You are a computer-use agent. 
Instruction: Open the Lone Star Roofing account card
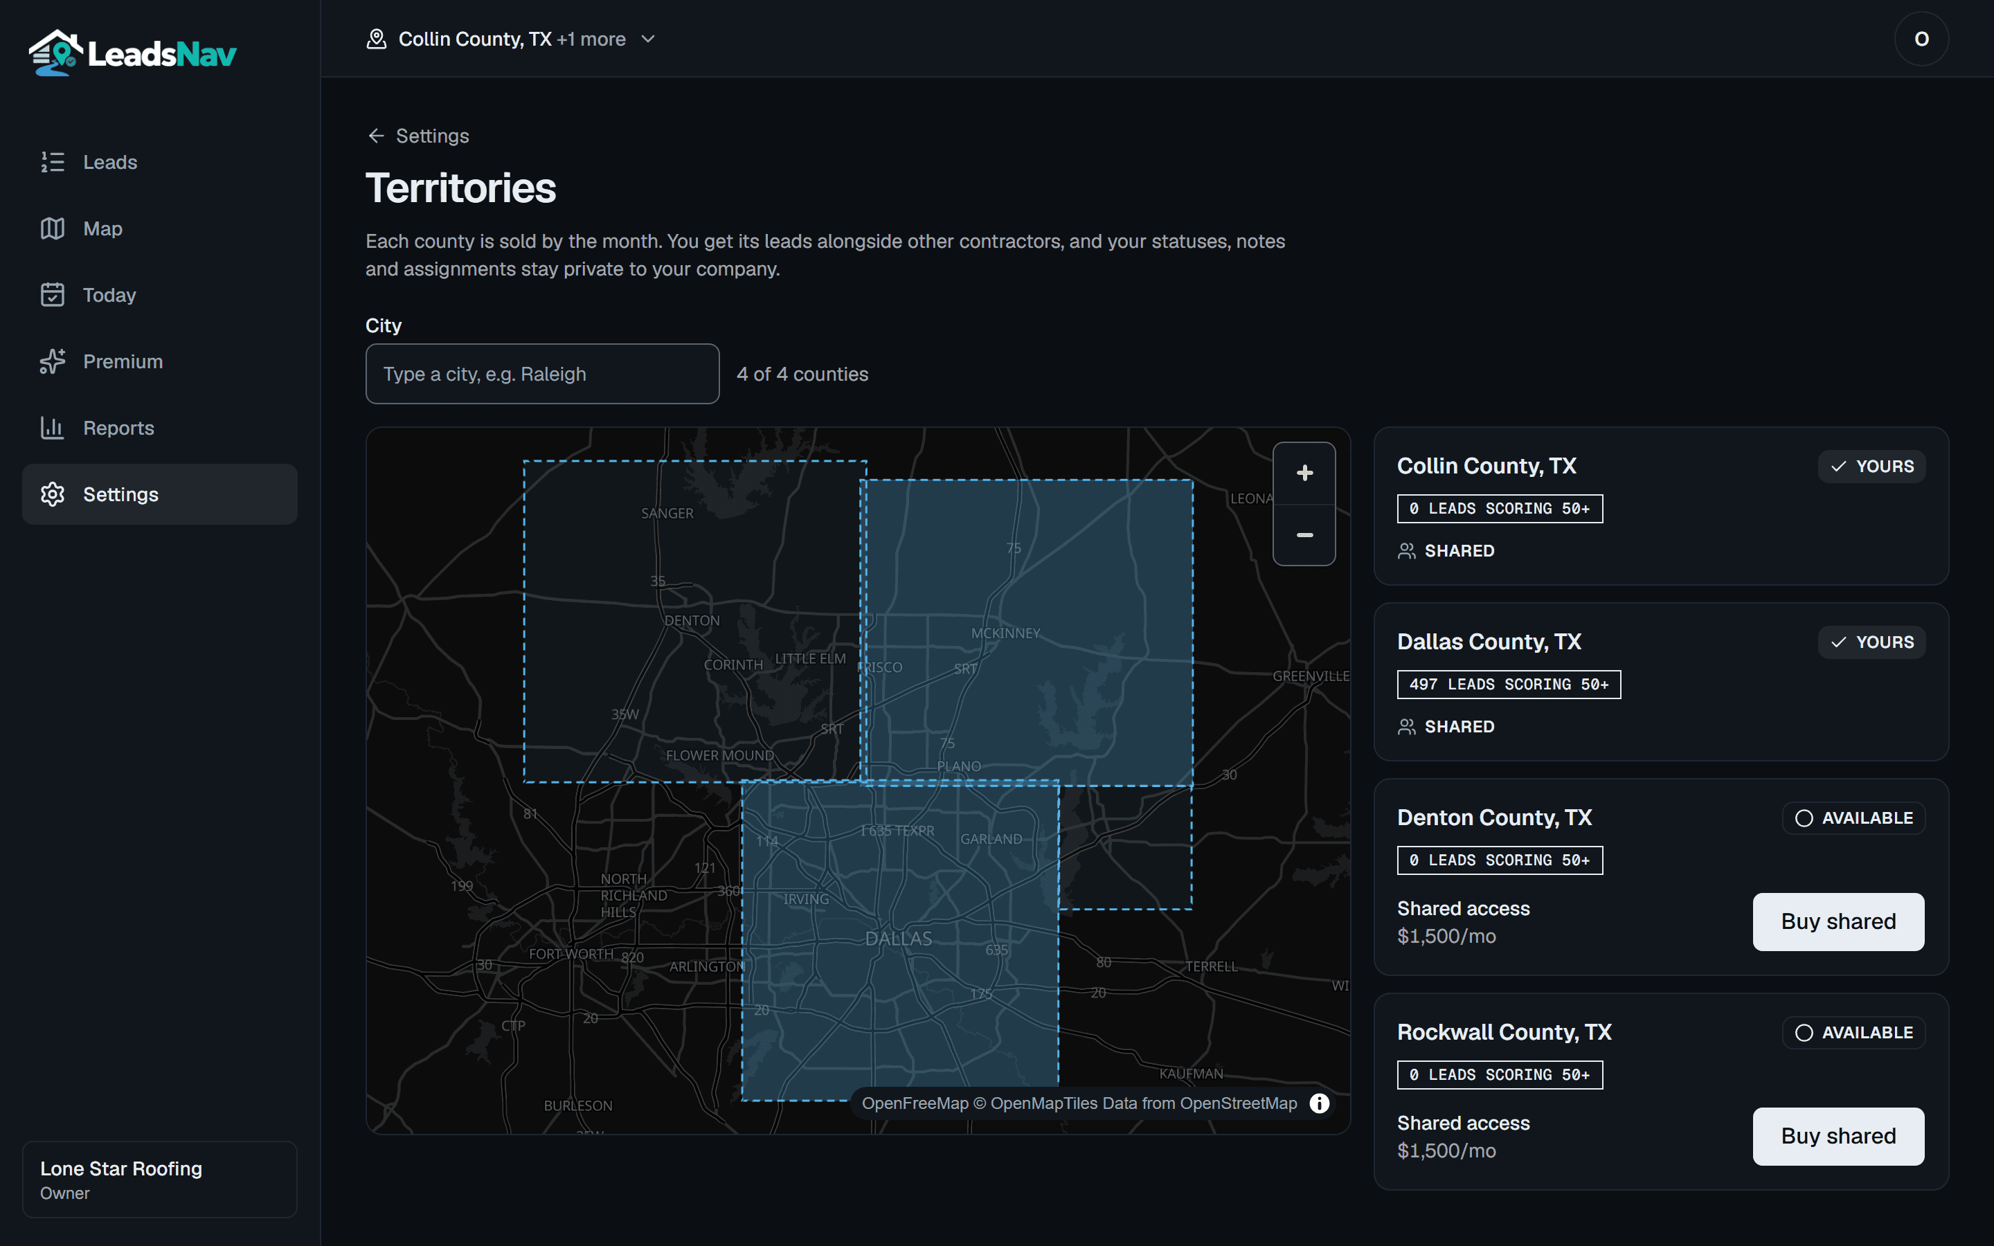click(x=160, y=1180)
